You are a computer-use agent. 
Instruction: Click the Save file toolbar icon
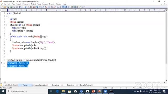(x=8, y=7)
